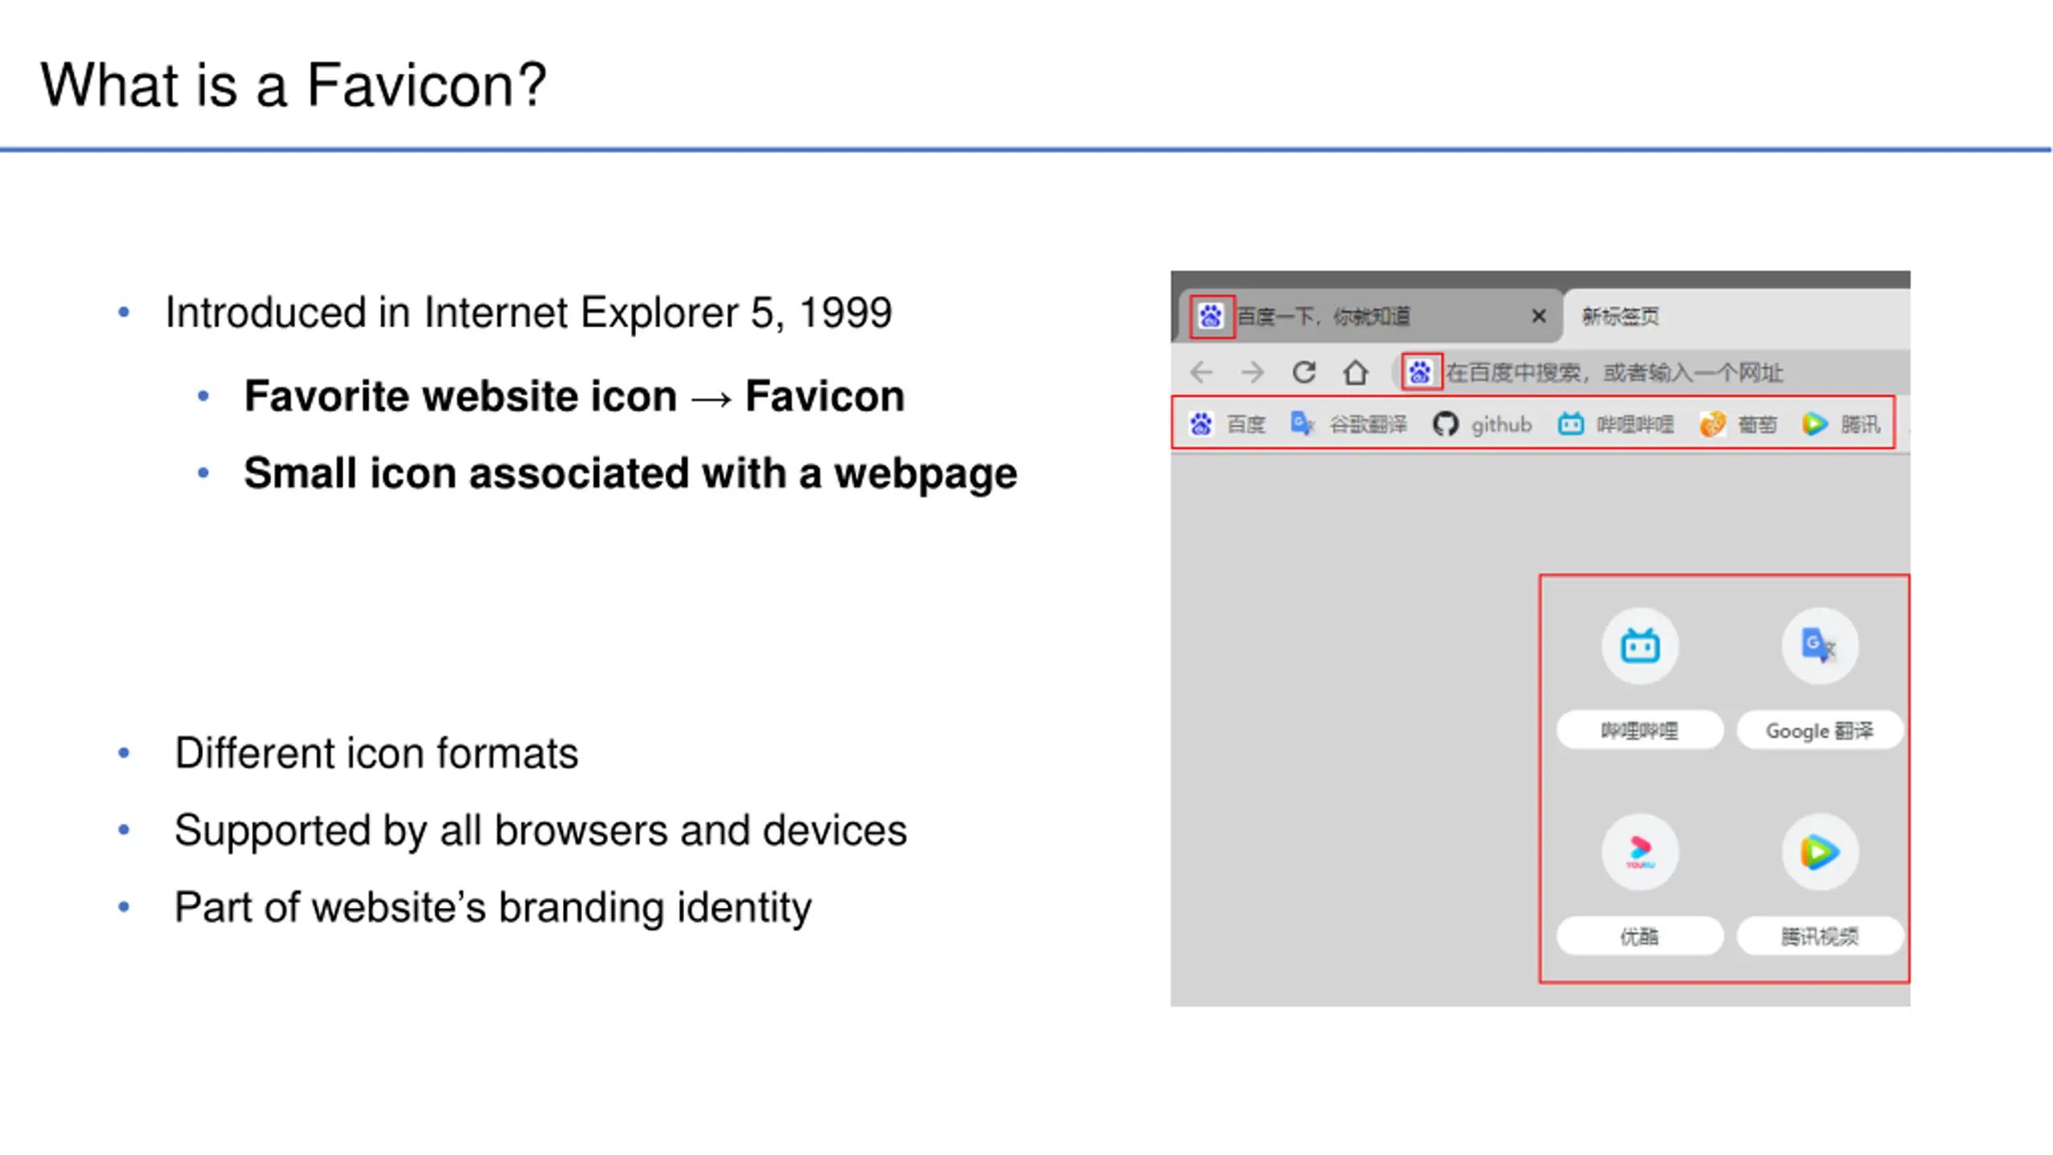Open the github bookmark text
This screenshot has width=2053, height=1155.
pyautogui.click(x=1501, y=424)
